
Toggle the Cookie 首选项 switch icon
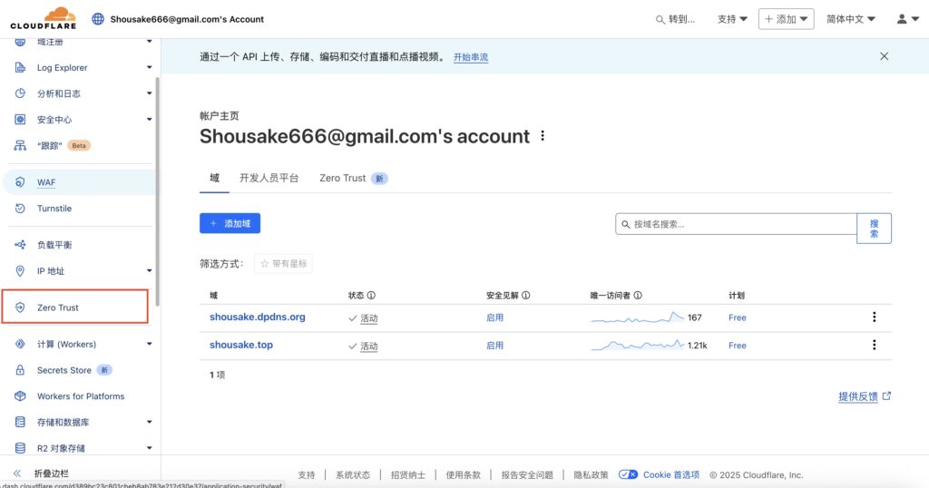click(x=628, y=474)
